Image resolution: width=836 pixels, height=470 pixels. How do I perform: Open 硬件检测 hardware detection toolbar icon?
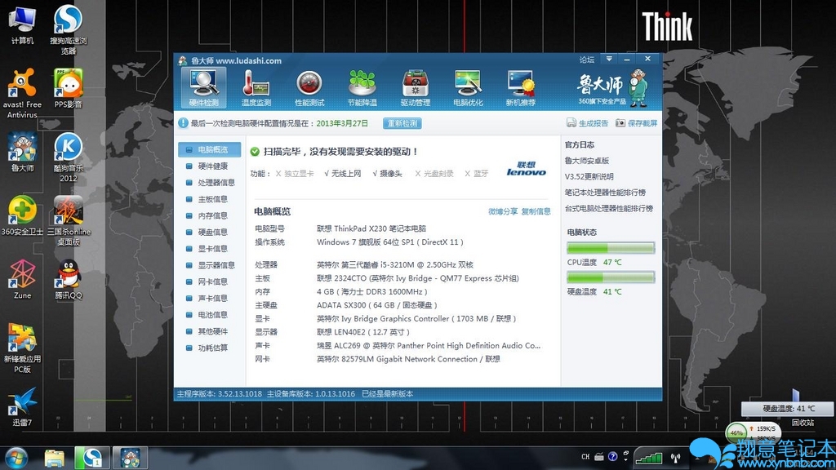(203, 88)
